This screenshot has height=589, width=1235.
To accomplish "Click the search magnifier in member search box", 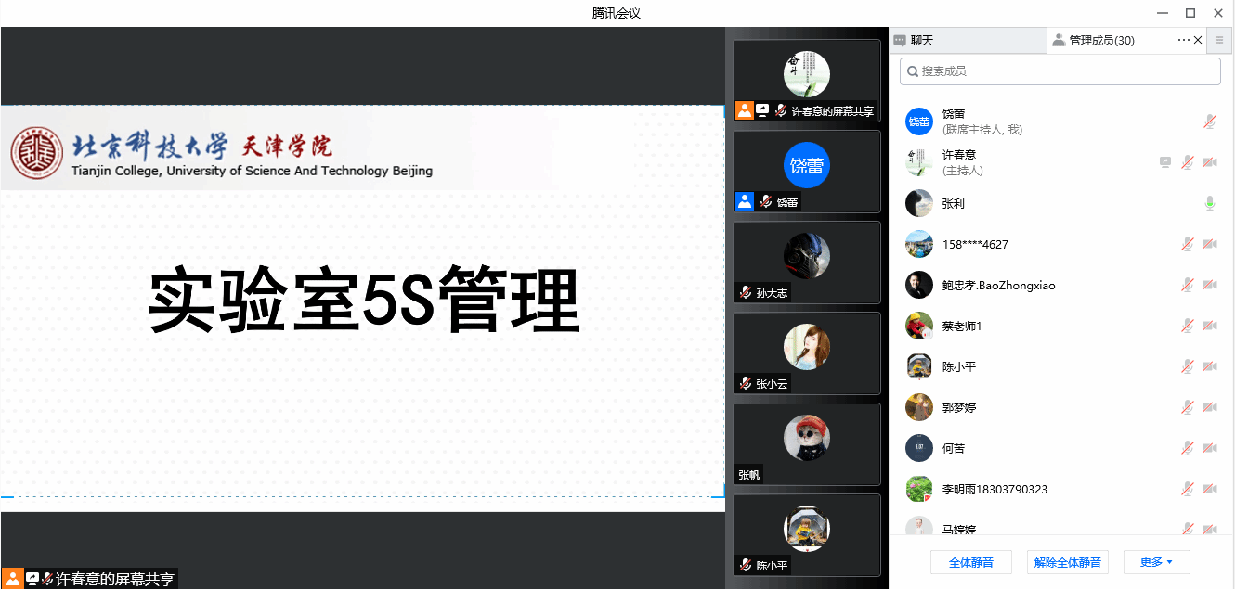I will click(911, 71).
